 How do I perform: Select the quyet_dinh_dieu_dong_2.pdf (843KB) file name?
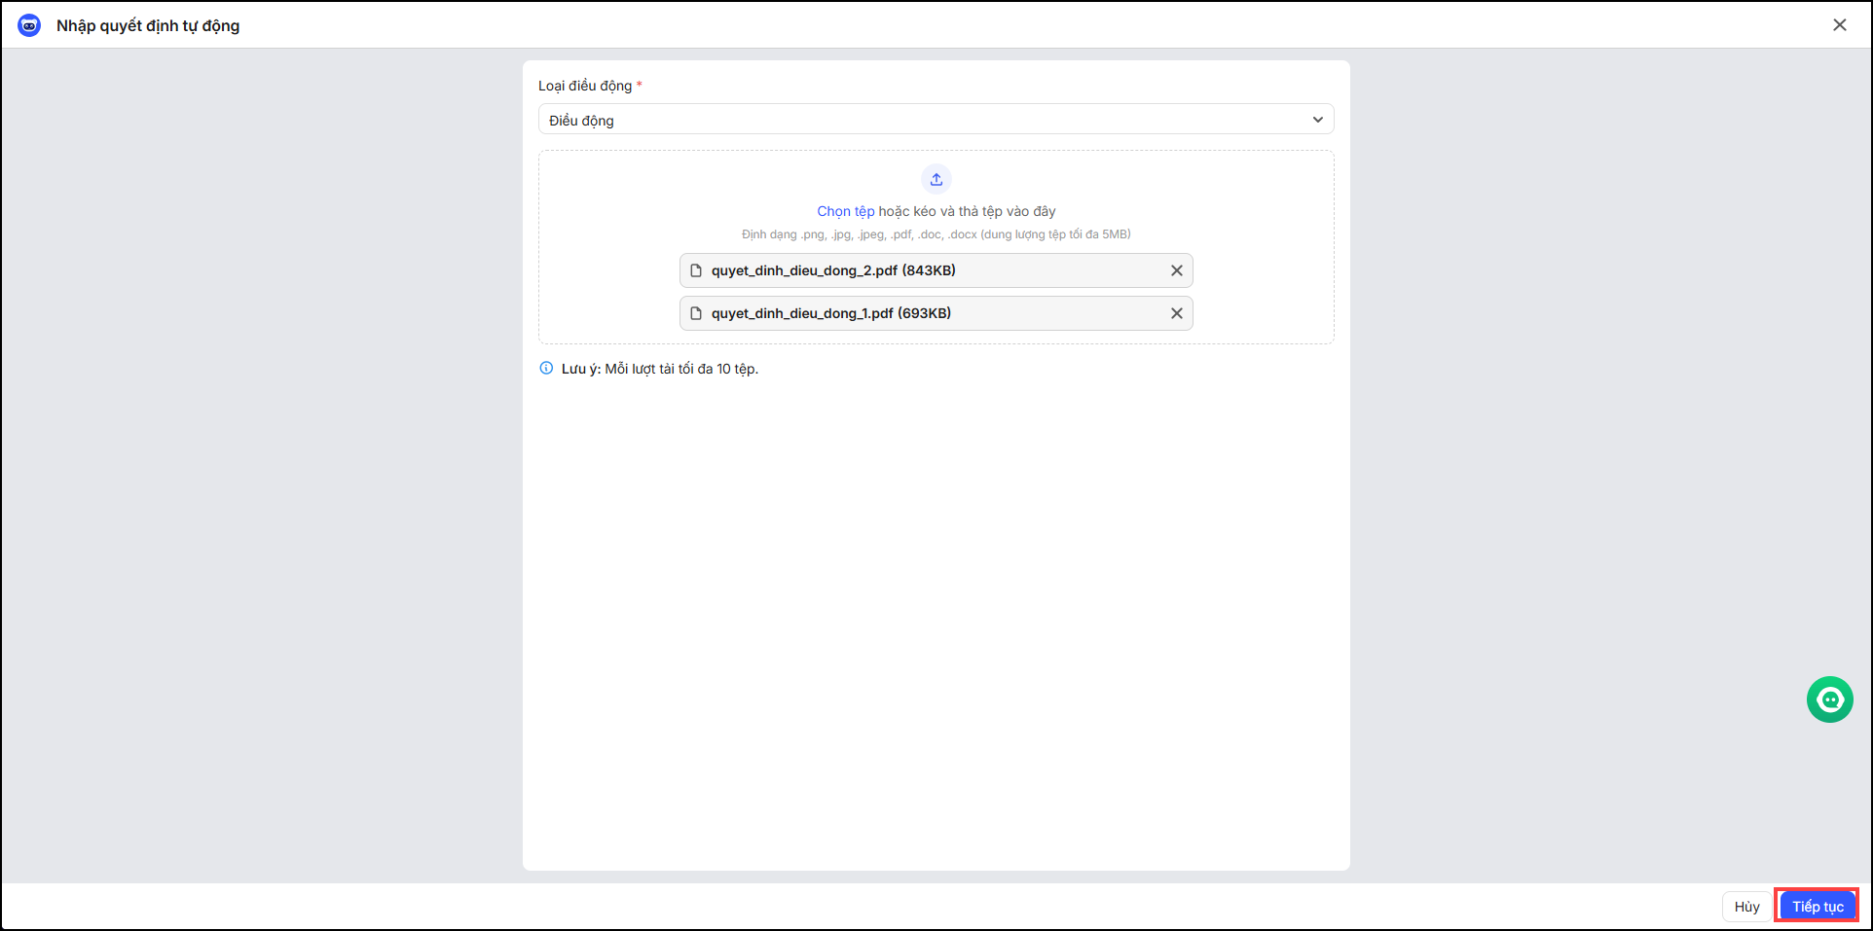click(833, 270)
